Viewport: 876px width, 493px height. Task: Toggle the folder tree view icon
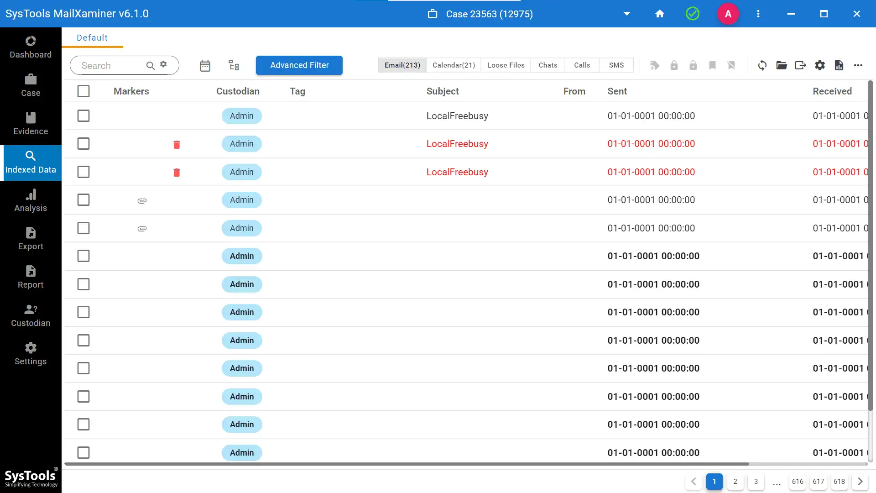[x=234, y=66]
